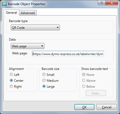Confirm with the OK button
The height and width of the screenshot is (114, 120).
click(84, 107)
